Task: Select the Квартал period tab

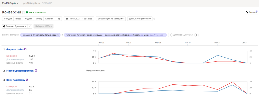Action: (49, 19)
